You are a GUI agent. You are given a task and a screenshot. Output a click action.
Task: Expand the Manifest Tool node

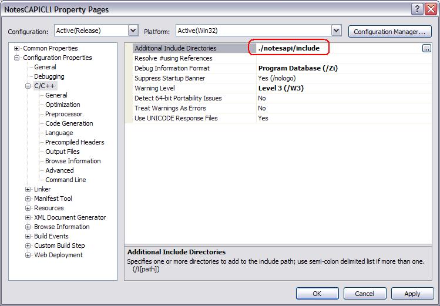click(28, 199)
